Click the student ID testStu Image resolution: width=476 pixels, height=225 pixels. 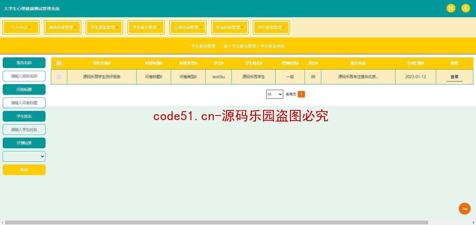pyautogui.click(x=218, y=77)
